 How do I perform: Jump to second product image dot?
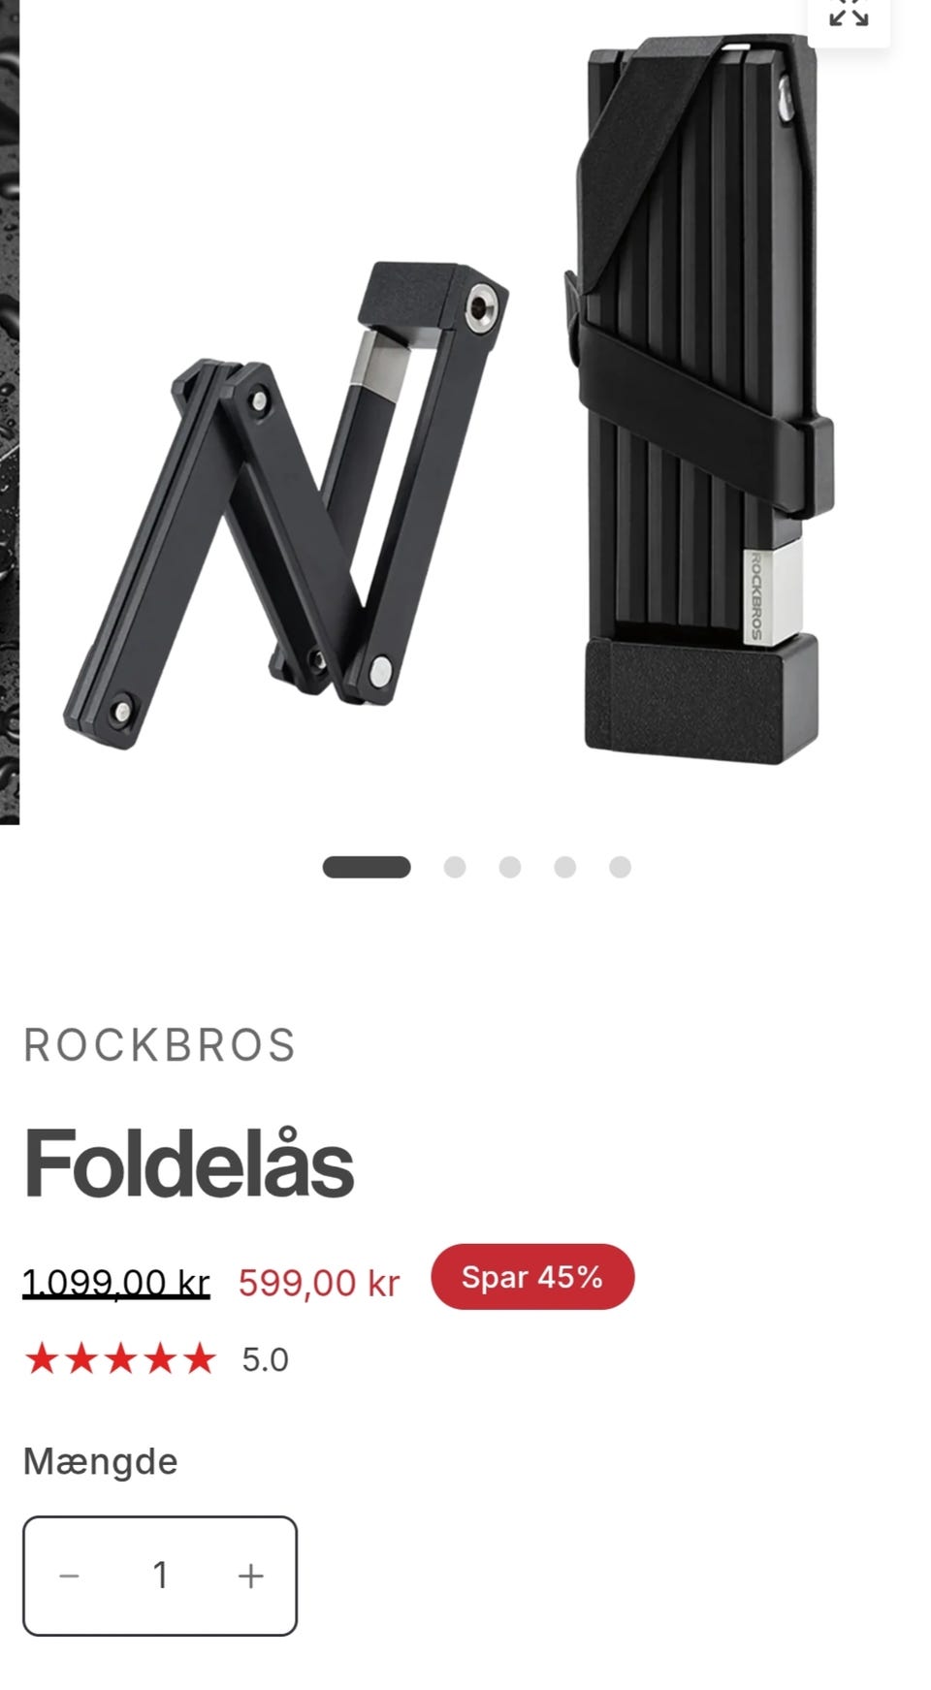tap(455, 867)
